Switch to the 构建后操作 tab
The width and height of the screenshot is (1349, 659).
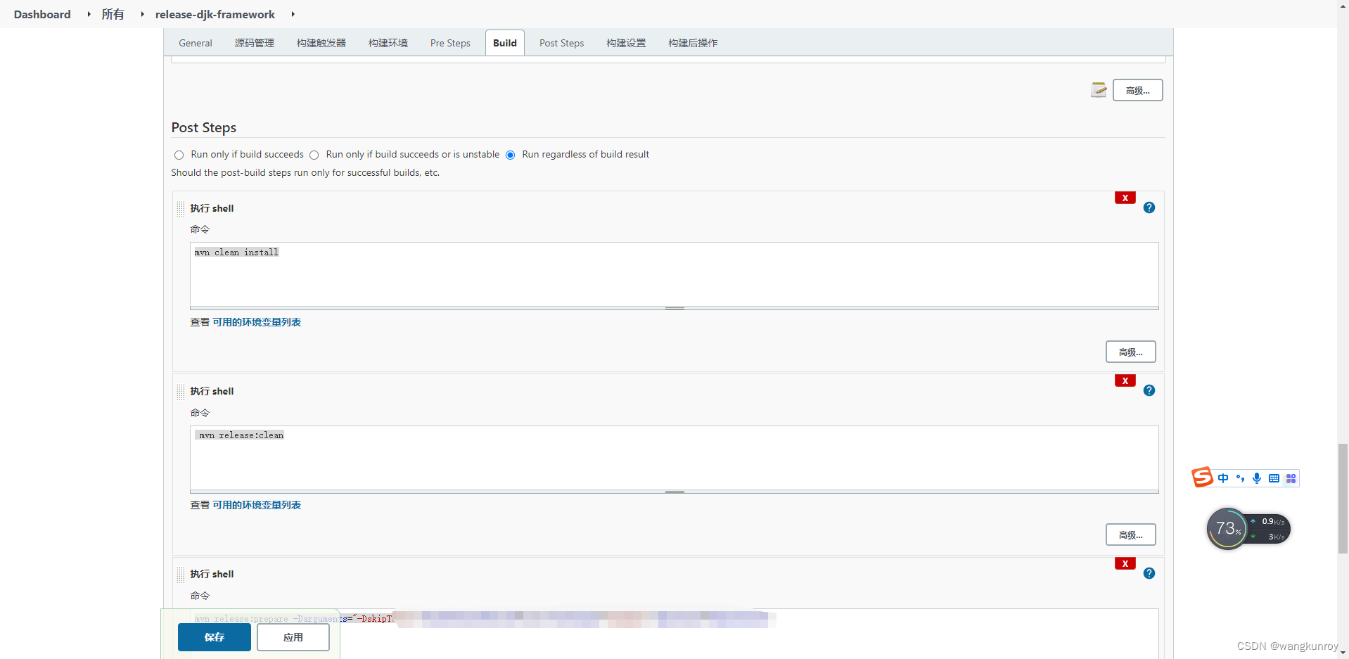point(693,43)
